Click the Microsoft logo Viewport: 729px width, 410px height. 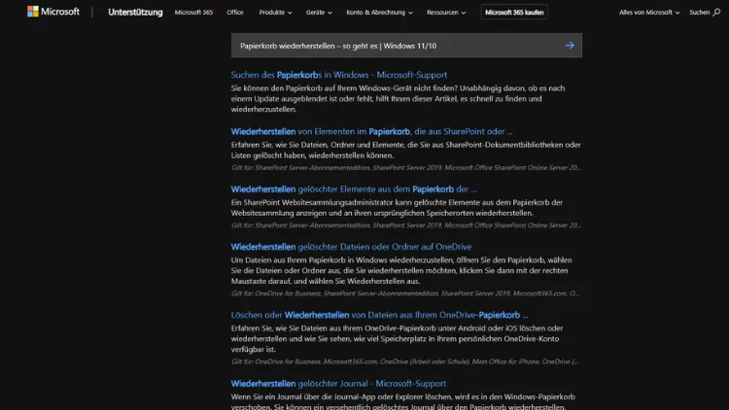pos(53,12)
